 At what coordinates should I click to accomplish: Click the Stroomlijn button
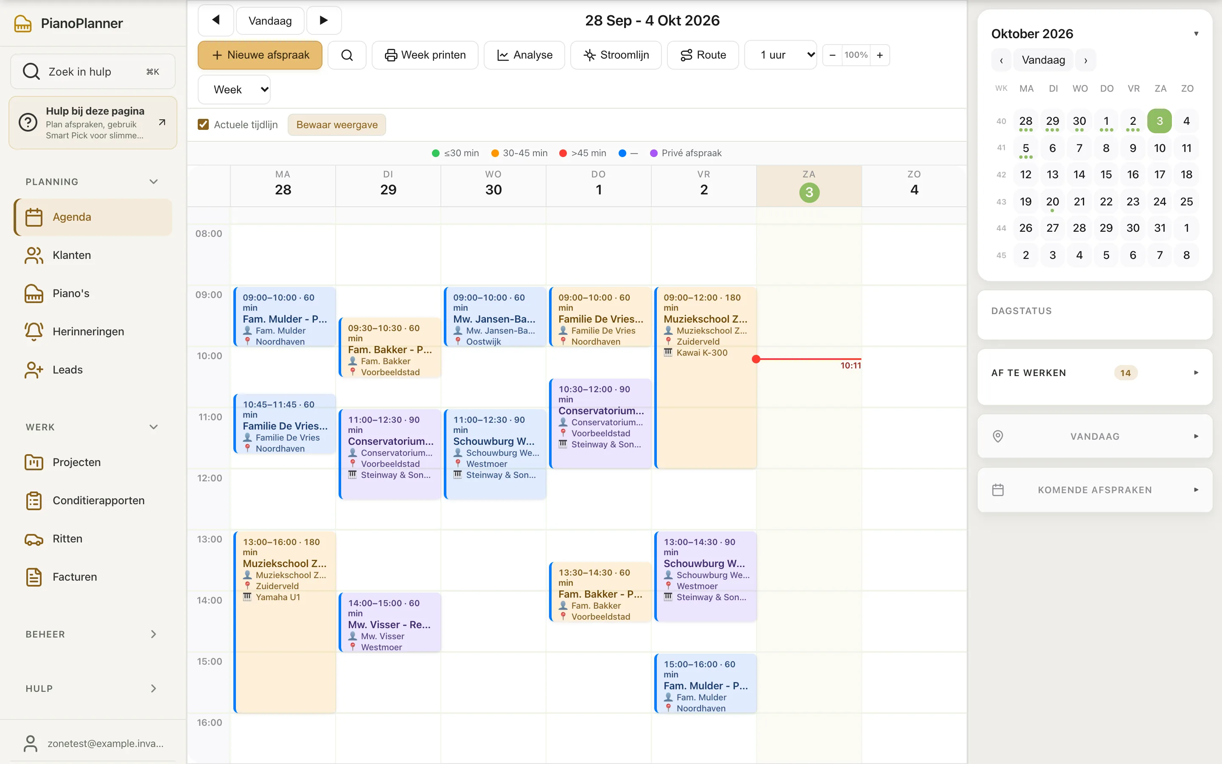[616, 55]
